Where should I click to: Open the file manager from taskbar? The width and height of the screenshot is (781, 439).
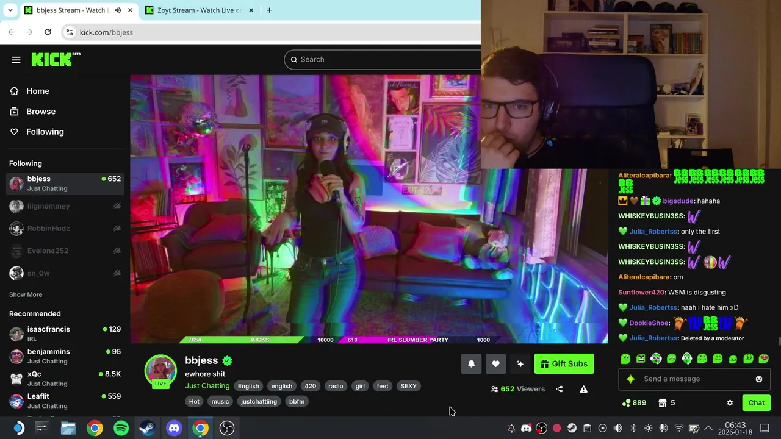pos(68,428)
